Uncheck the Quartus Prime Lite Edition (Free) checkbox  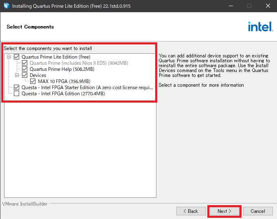(17, 57)
